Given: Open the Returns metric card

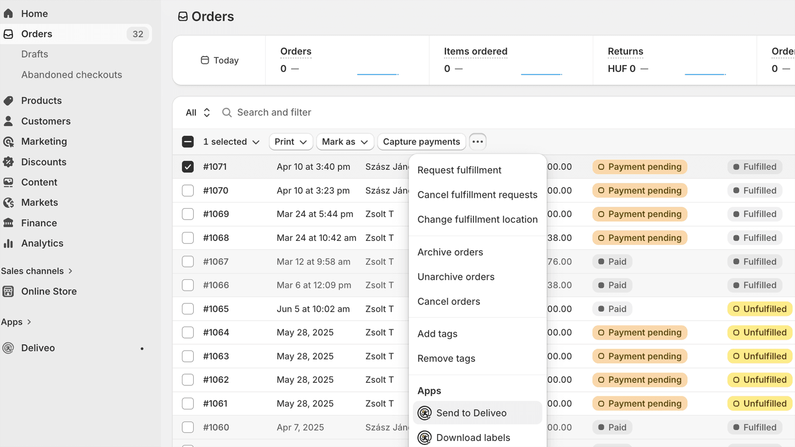Looking at the screenshot, I should [x=675, y=60].
